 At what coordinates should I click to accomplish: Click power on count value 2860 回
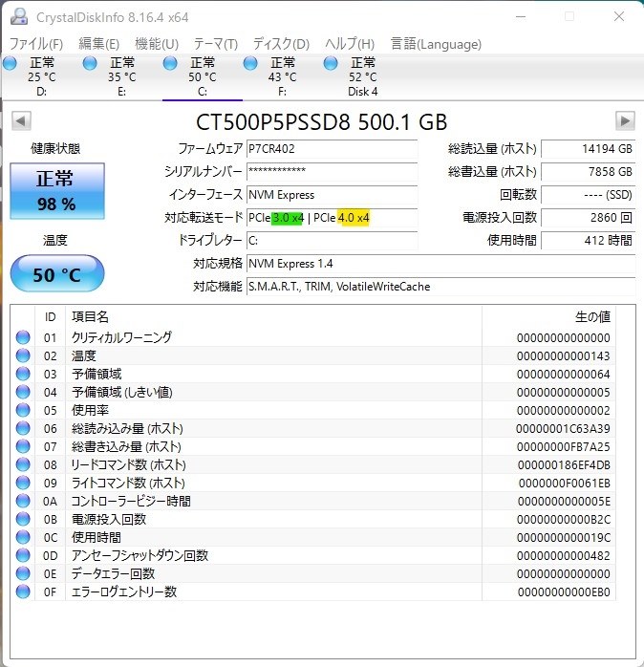coord(589,218)
